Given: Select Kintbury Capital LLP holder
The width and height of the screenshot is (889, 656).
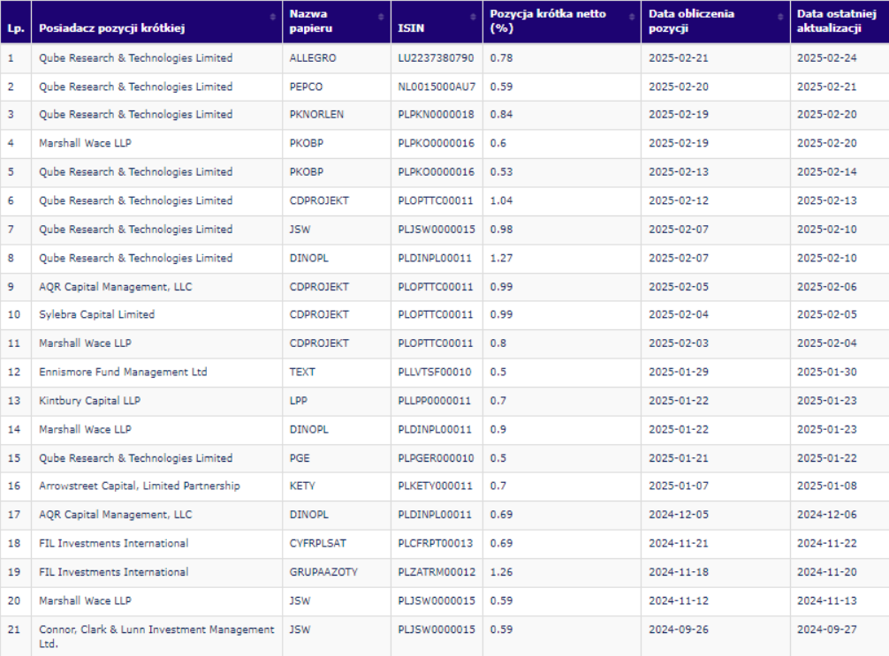Looking at the screenshot, I should pos(89,401).
